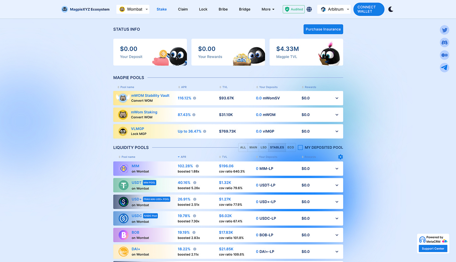This screenshot has width=456, height=262.
Task: Click info icon beside USDT 40.16% APR
Action: [x=194, y=182]
